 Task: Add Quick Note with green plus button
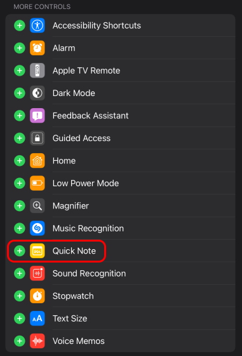[x=20, y=251]
